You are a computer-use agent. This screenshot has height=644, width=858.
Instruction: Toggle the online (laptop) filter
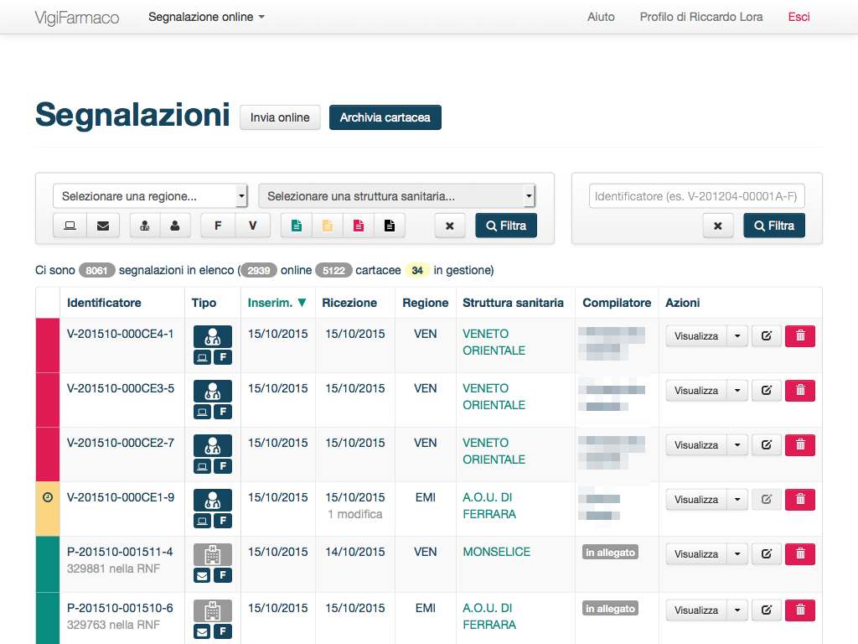click(x=70, y=226)
